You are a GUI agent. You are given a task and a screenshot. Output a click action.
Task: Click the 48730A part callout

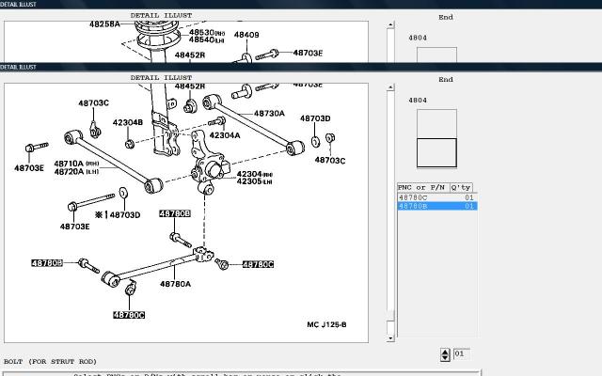click(268, 114)
